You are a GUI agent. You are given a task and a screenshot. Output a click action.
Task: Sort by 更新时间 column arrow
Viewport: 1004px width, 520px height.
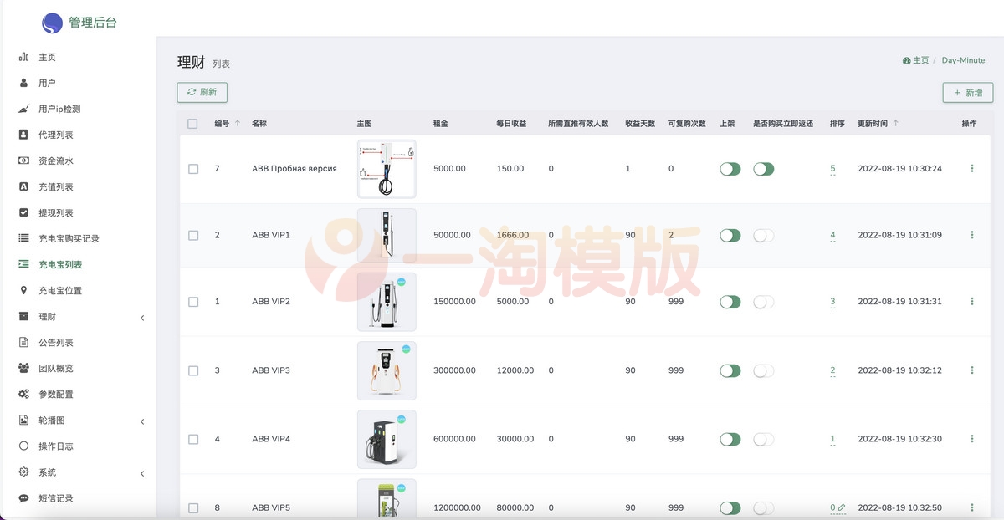[896, 123]
